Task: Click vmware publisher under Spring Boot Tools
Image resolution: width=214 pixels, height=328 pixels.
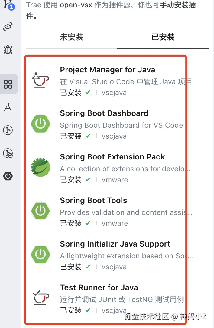Action: coord(115,223)
